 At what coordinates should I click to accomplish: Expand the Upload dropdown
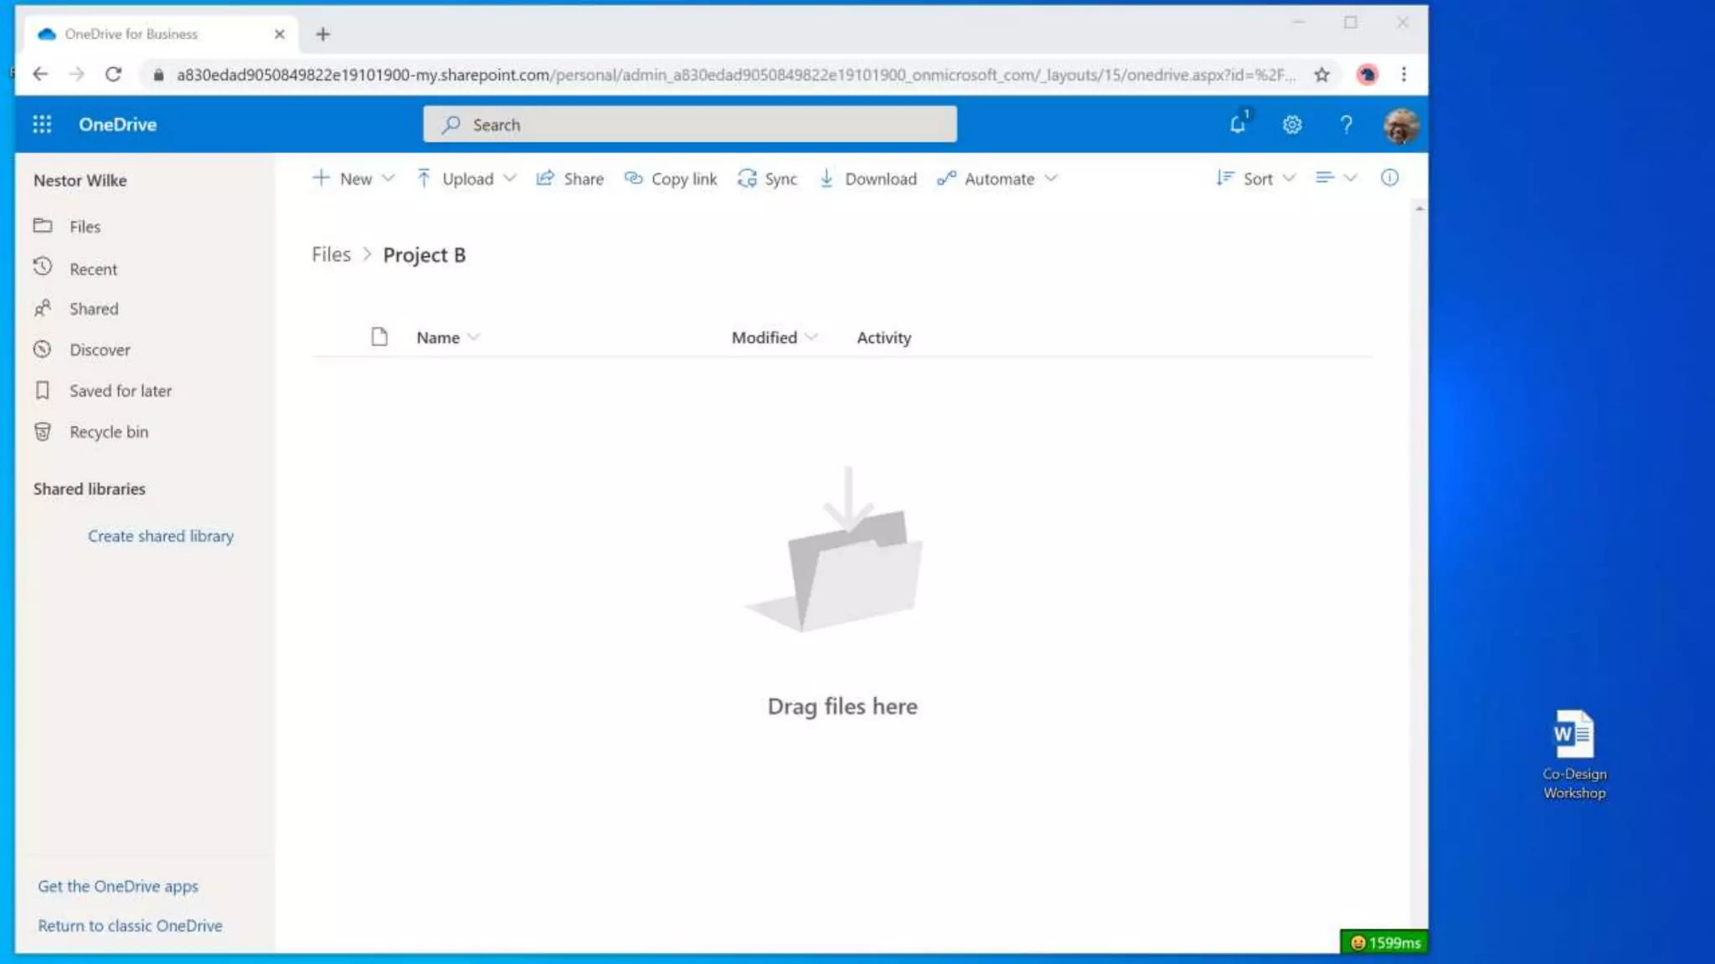click(x=466, y=178)
